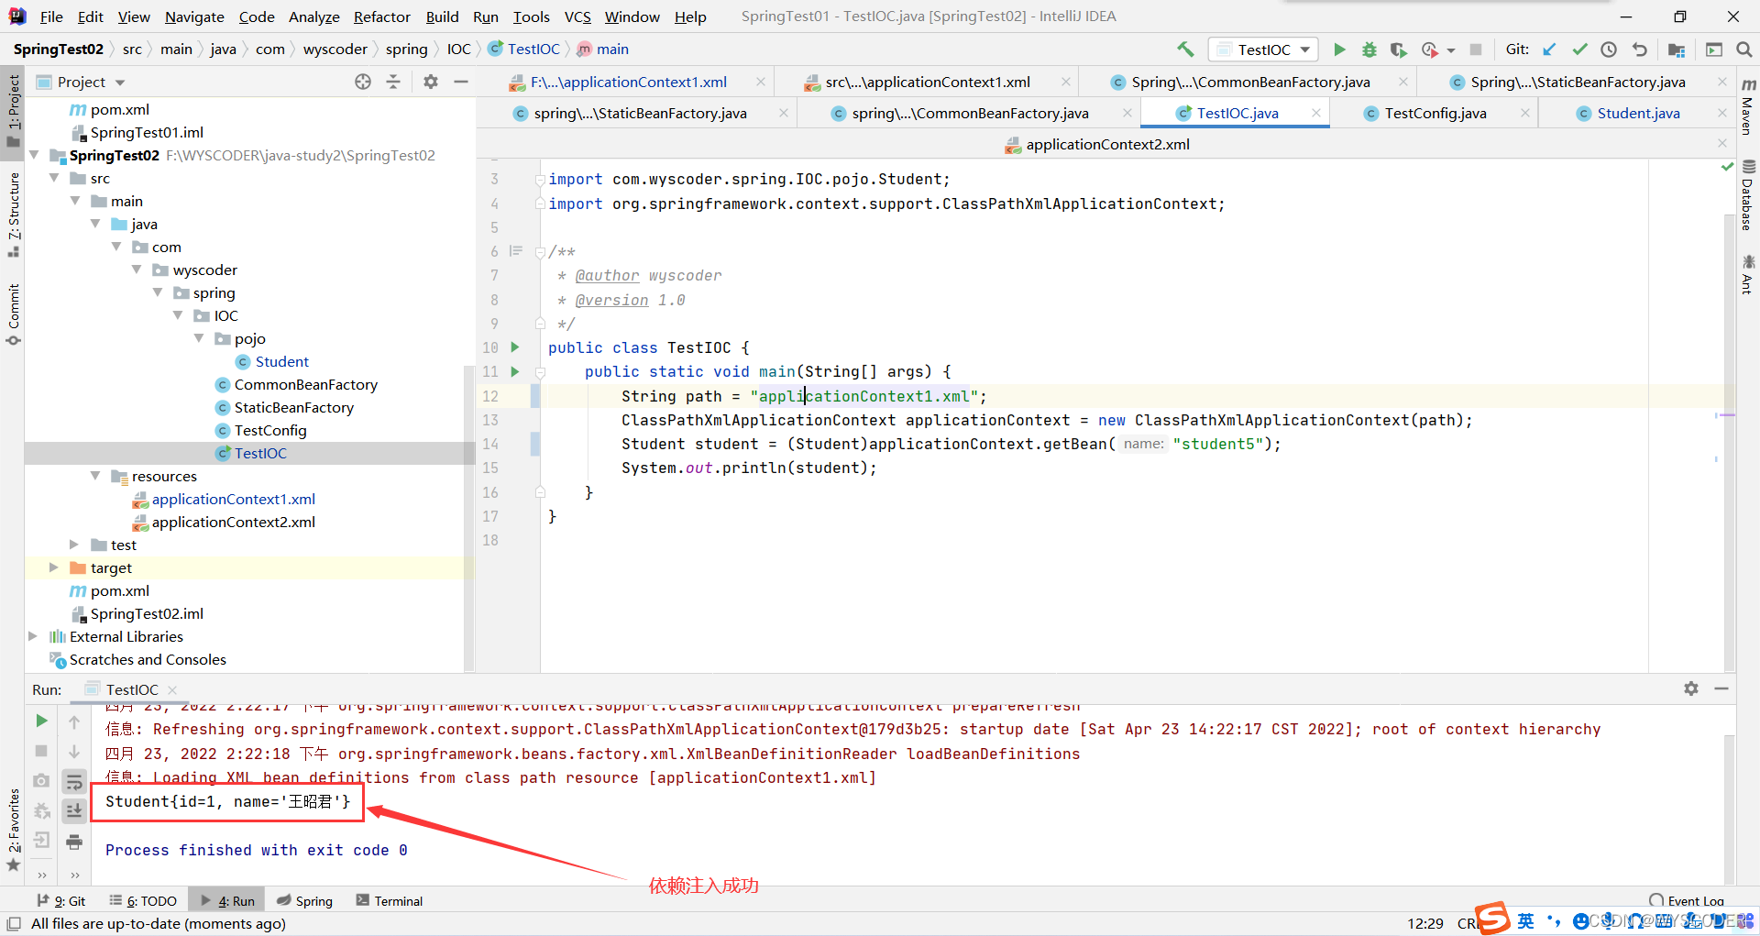
Task: Open TestIOC run configuration dropdown
Action: tap(1263, 50)
